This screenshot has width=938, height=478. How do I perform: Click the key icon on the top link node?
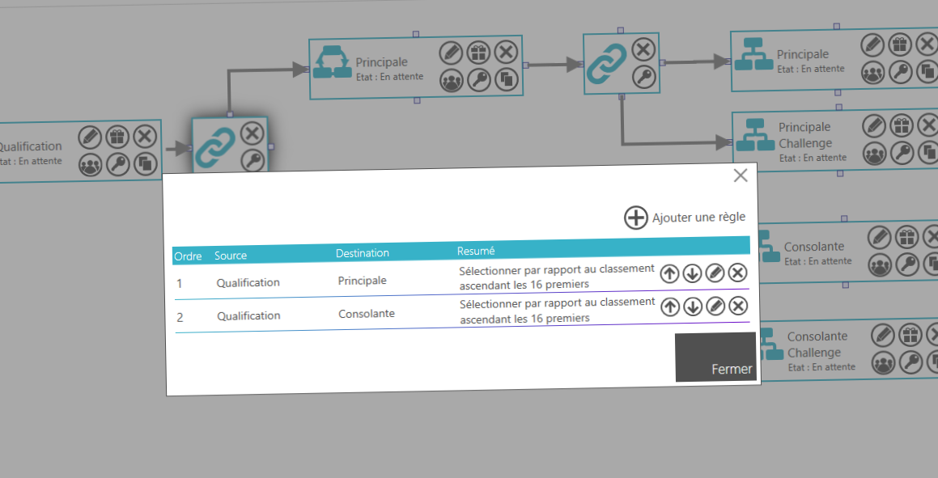point(643,78)
